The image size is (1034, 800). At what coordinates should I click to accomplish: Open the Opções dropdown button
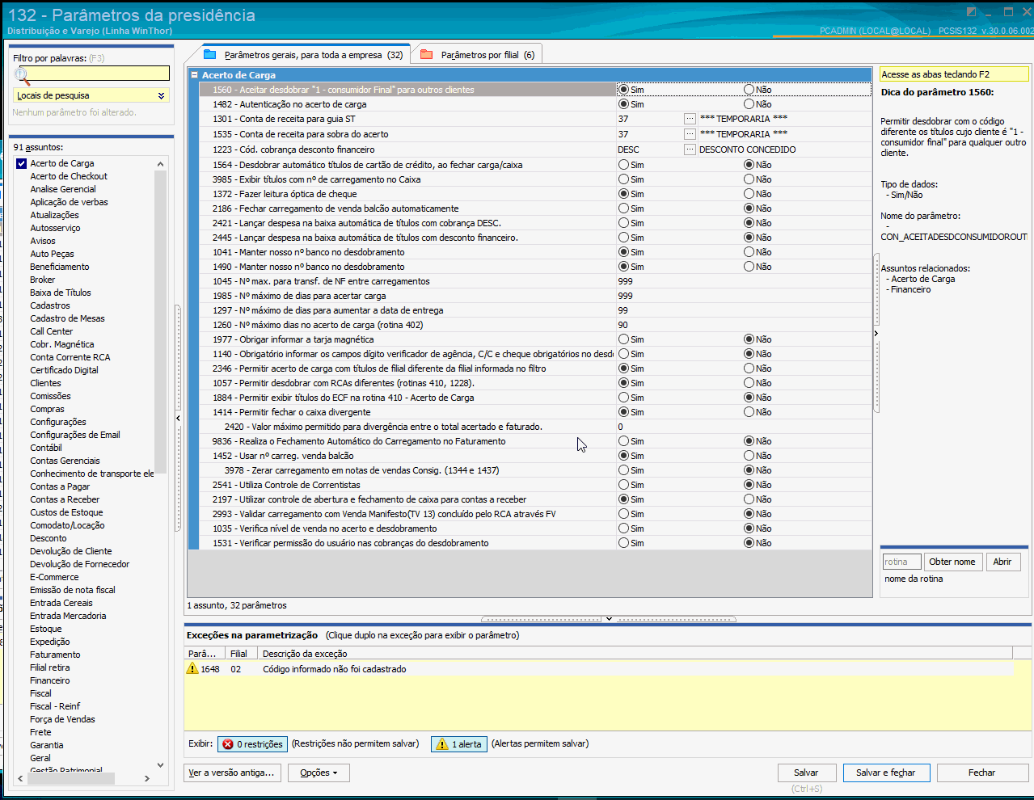319,773
